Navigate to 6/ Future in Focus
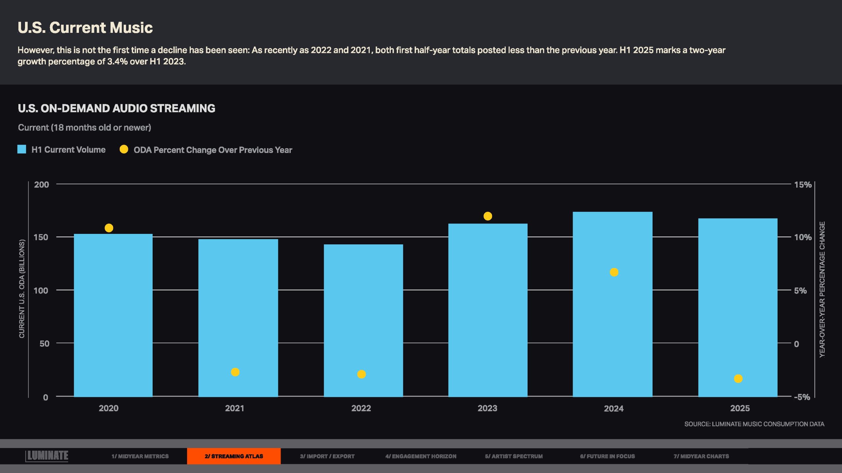Screen dimensions: 842x473 click(x=607, y=456)
